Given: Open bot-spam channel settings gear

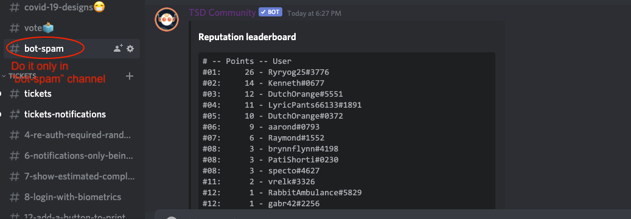Looking at the screenshot, I should pos(130,49).
